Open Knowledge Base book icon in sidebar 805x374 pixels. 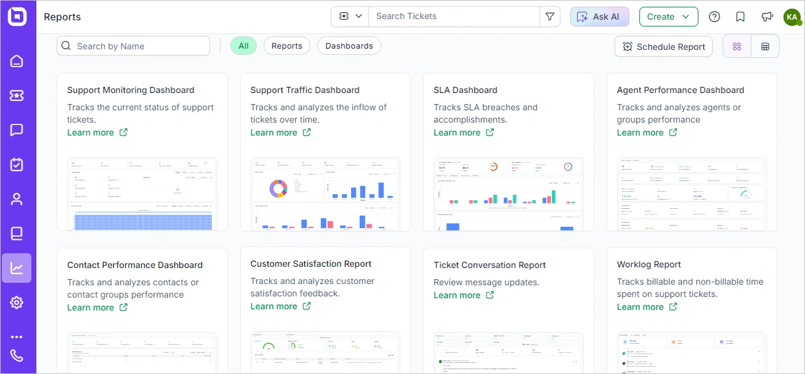(17, 234)
